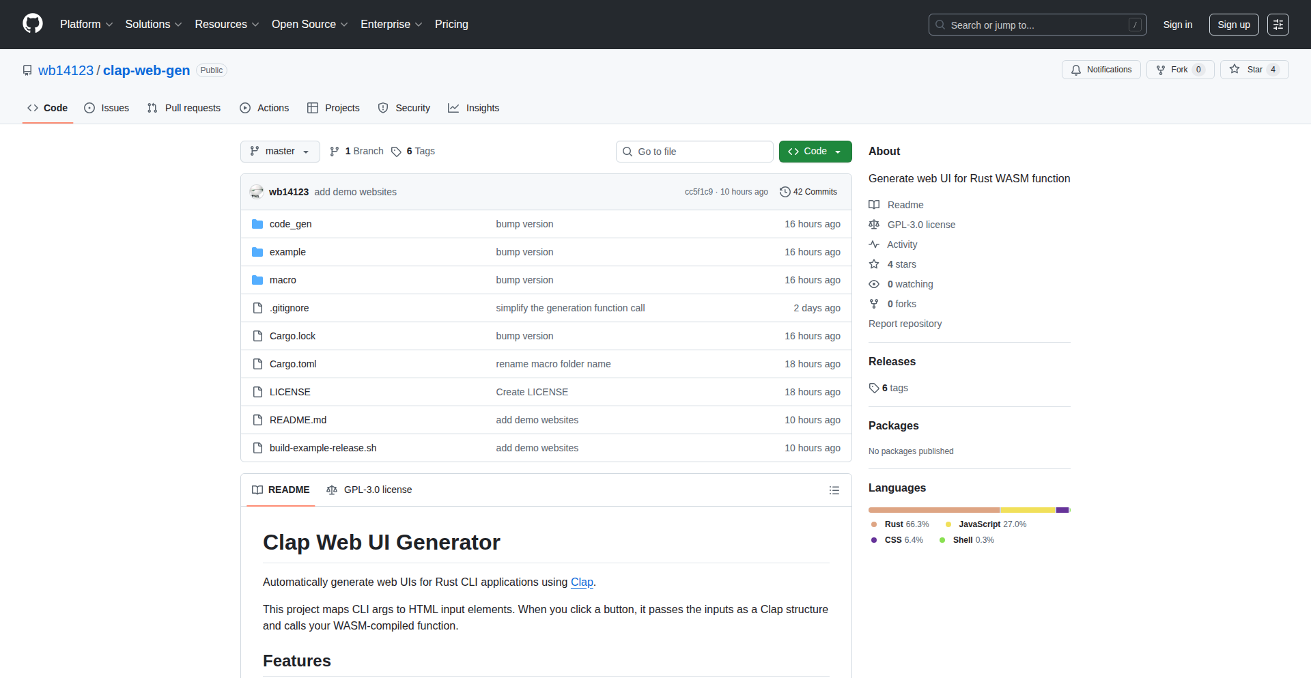Click the commit history clock icon
The width and height of the screenshot is (1311, 678).
tap(785, 192)
